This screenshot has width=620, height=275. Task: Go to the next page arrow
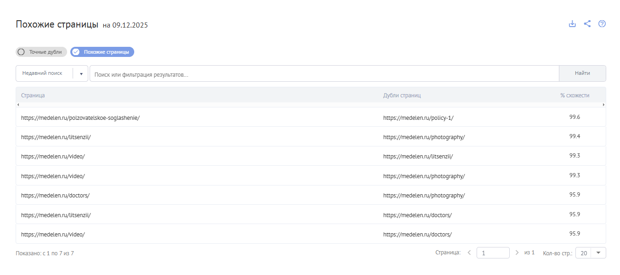point(517,253)
